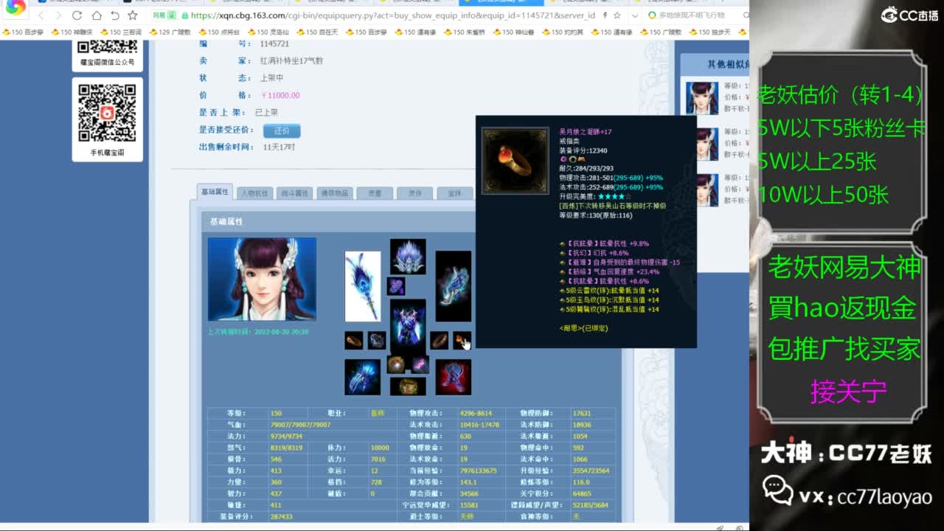Image resolution: width=944 pixels, height=531 pixels.
Task: Click the 藏宝阁微信公众号 QR code
Action: click(108, 47)
